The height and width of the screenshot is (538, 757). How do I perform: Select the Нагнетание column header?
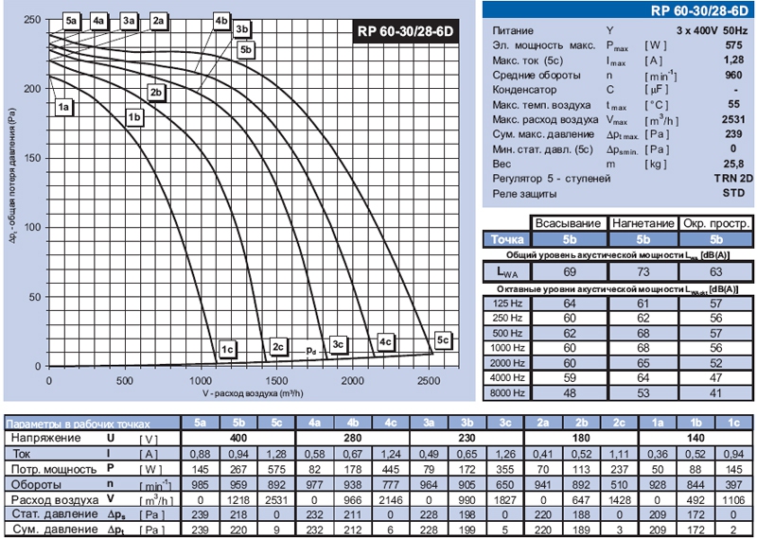[642, 223]
